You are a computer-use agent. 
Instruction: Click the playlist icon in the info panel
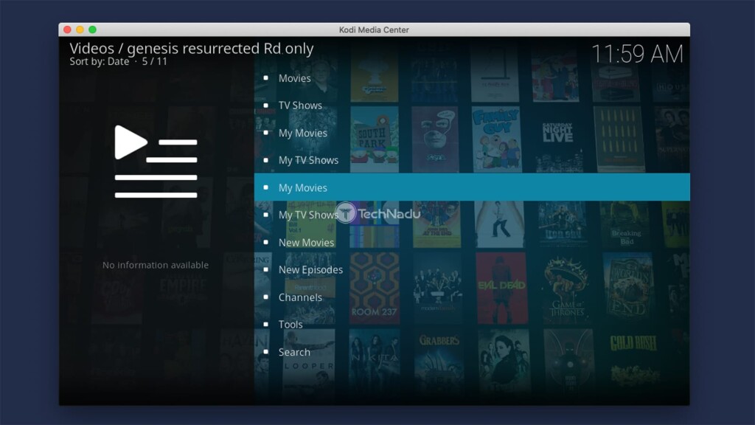click(x=156, y=162)
